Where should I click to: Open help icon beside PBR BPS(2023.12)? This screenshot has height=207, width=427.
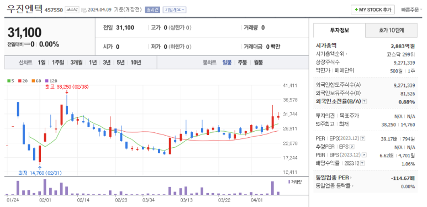364,155
